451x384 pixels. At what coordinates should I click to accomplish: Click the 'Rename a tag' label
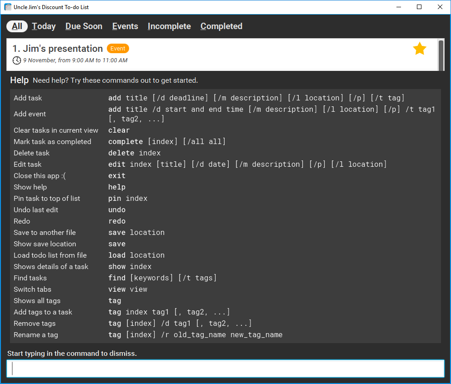(36, 335)
